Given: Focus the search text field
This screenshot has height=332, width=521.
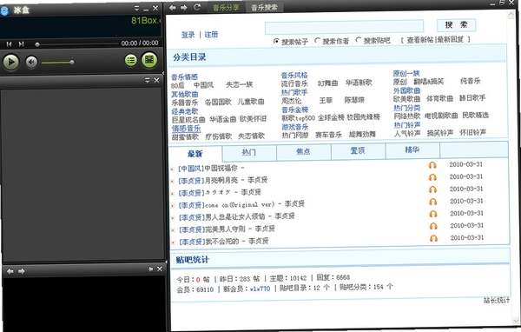Looking at the screenshot, I should tap(344, 27).
